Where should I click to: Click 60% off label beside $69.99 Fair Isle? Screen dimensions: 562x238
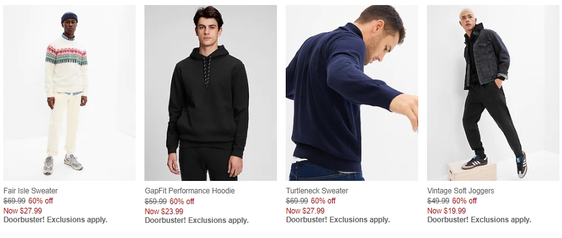(x=40, y=201)
